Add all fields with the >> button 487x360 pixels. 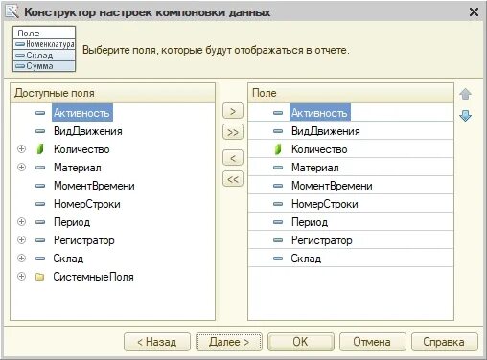point(233,132)
